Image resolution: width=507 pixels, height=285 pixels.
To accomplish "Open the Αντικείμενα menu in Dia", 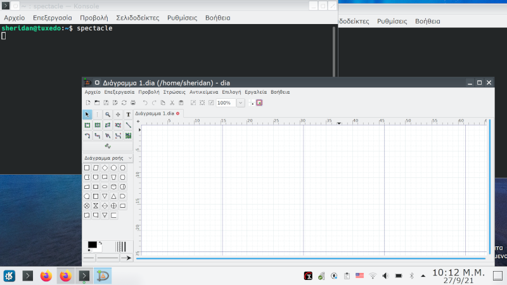I will click(203, 92).
